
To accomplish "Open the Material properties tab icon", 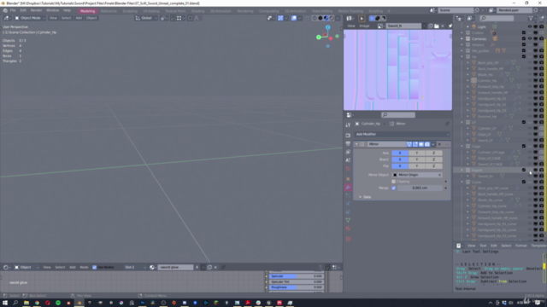I will (348, 229).
